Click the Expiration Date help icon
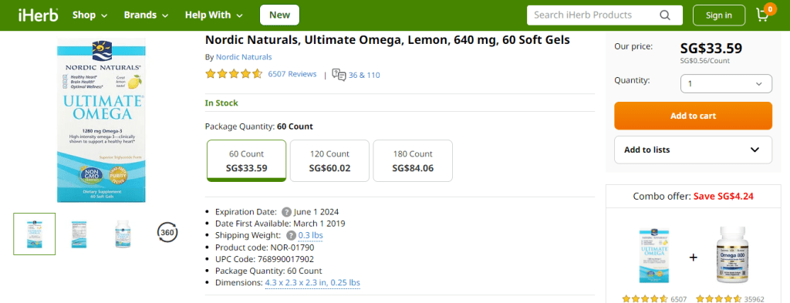This screenshot has width=790, height=303. 286,211
